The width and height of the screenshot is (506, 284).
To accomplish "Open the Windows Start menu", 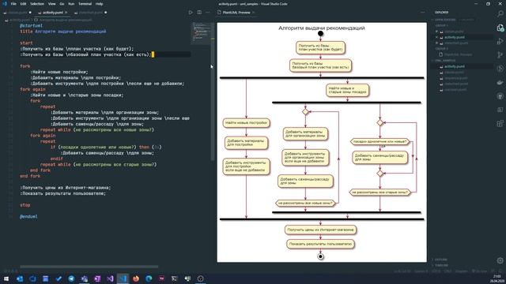I will tap(6, 278).
